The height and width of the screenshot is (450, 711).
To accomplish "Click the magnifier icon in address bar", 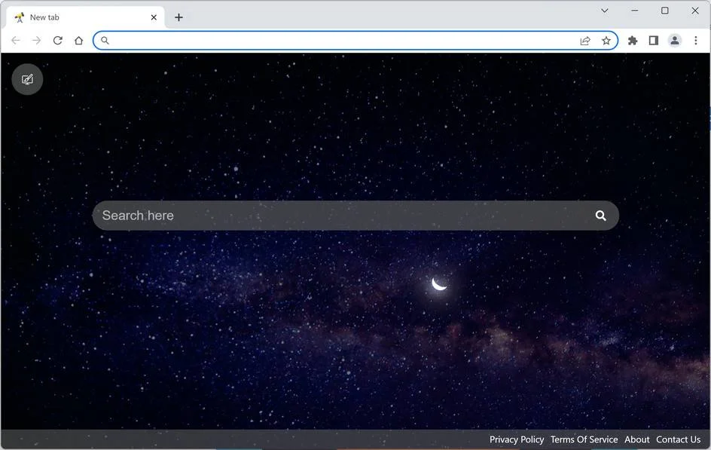I will 105,41.
